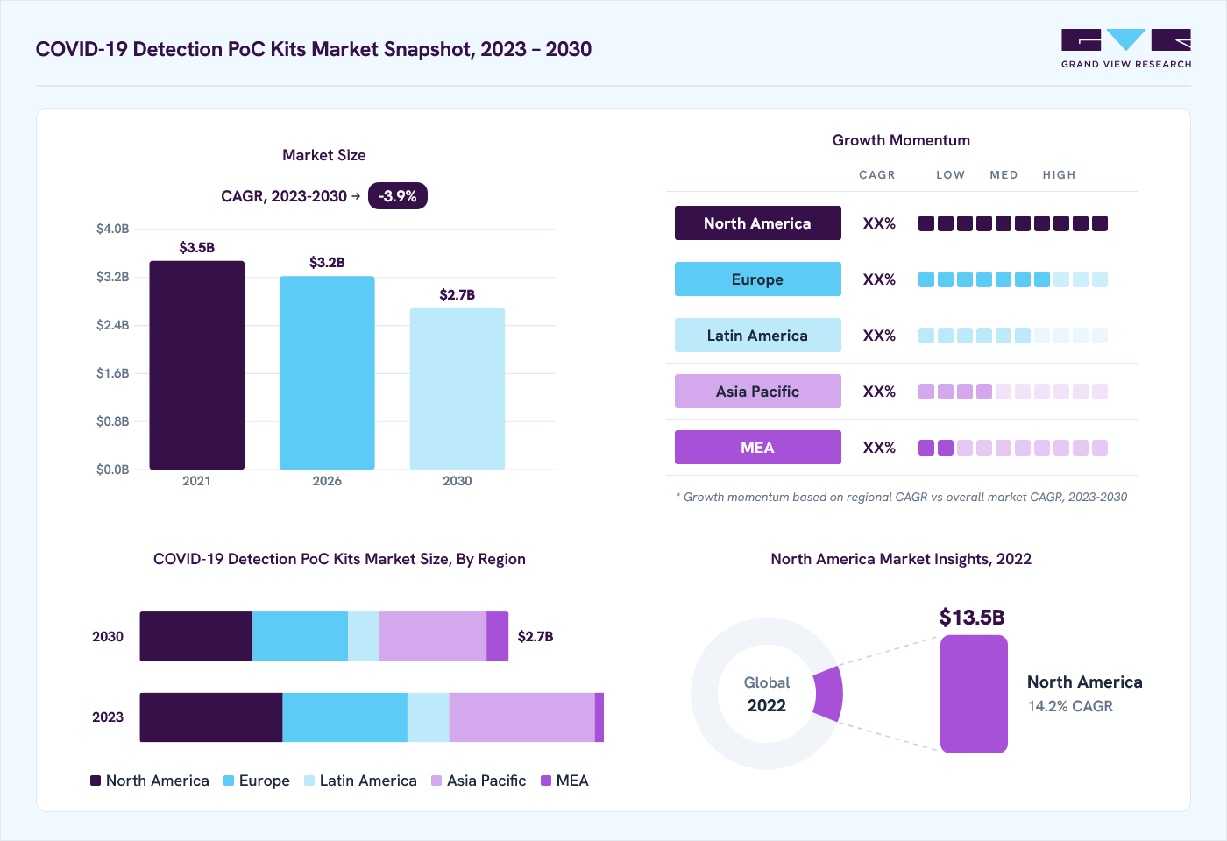Click the North America segment of the 2023 stacked bar

click(x=211, y=717)
